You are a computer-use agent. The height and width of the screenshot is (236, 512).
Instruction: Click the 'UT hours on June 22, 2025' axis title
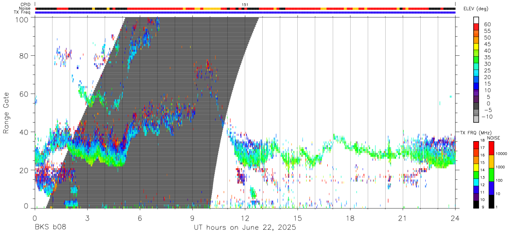(x=245, y=228)
